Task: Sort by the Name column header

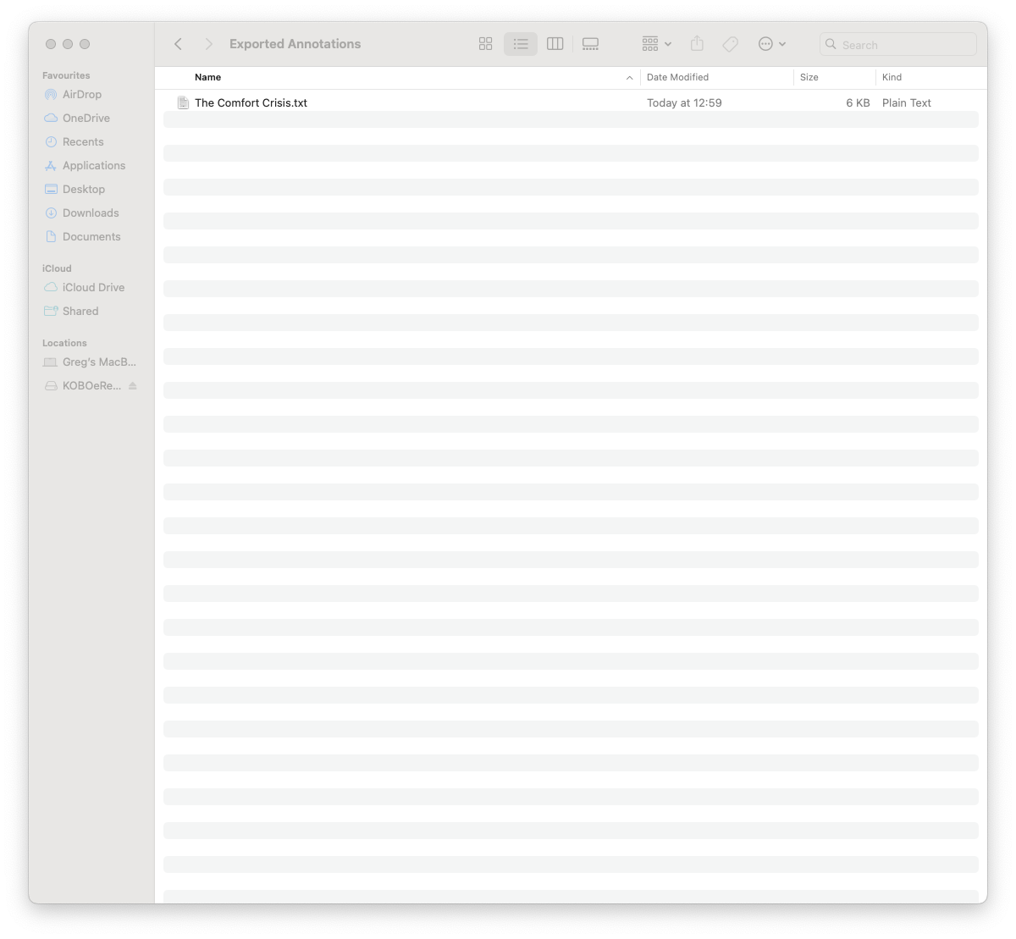Action: point(207,77)
